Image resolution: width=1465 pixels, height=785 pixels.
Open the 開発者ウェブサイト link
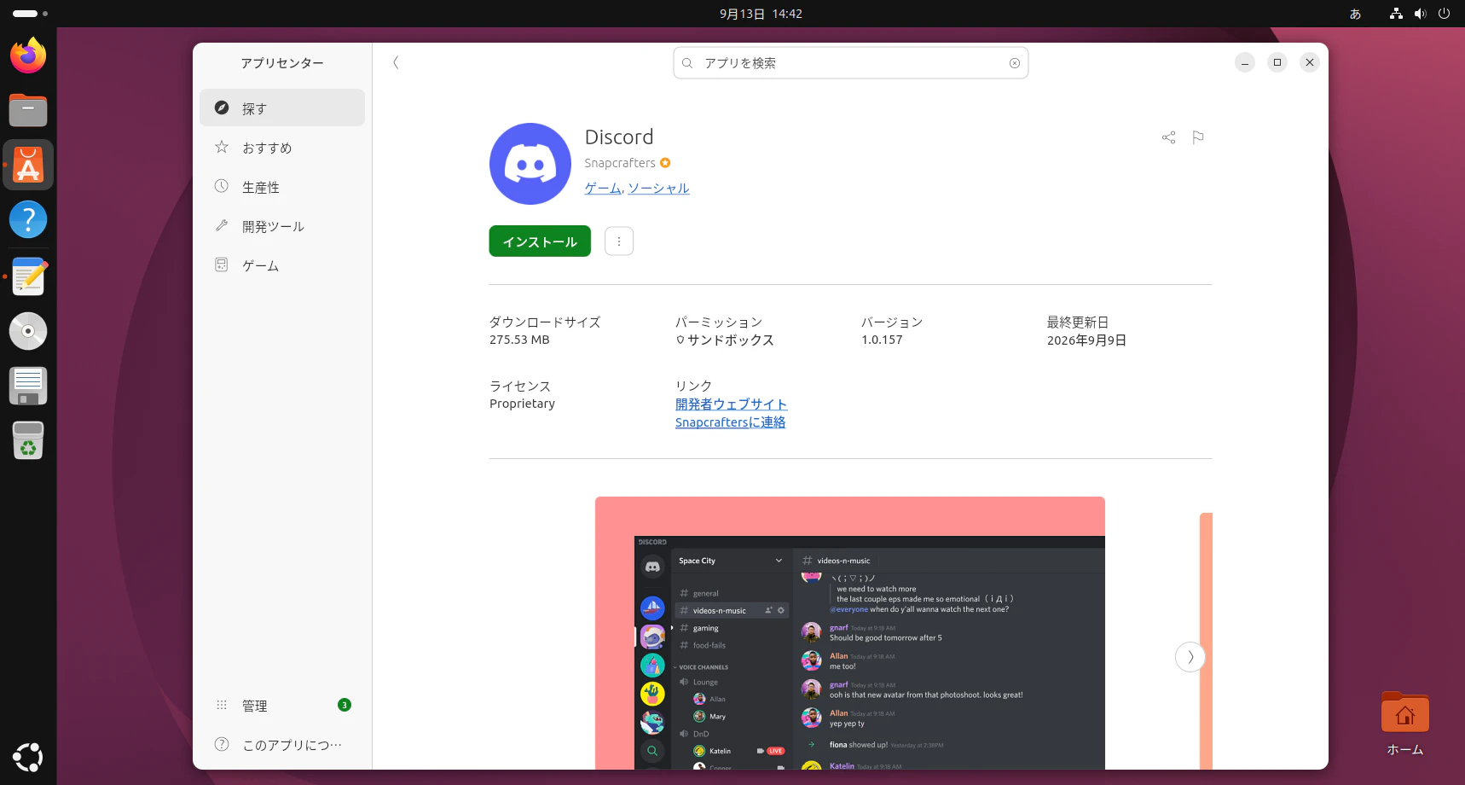click(731, 404)
